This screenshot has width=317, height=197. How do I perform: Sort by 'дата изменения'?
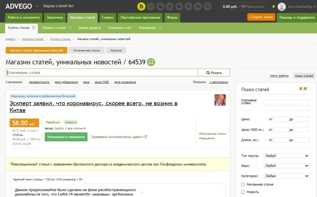[125, 82]
